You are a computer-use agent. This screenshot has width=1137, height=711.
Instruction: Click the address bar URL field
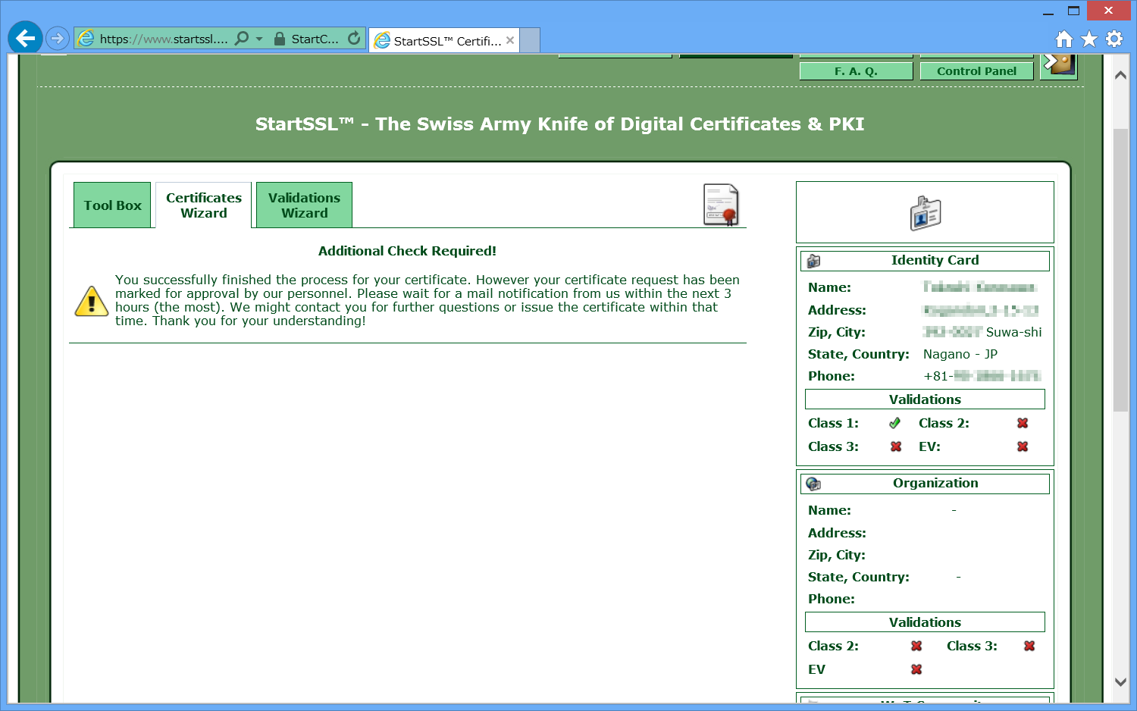click(x=163, y=39)
